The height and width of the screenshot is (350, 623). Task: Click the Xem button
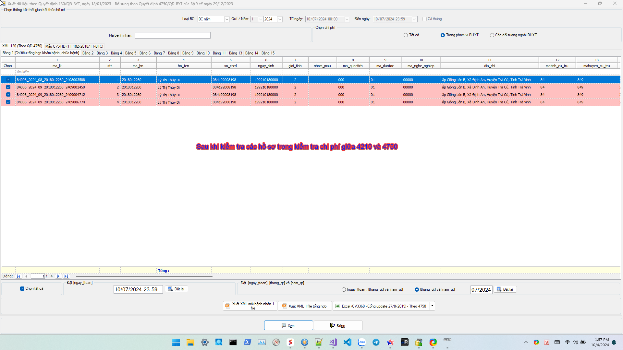[x=288, y=325]
